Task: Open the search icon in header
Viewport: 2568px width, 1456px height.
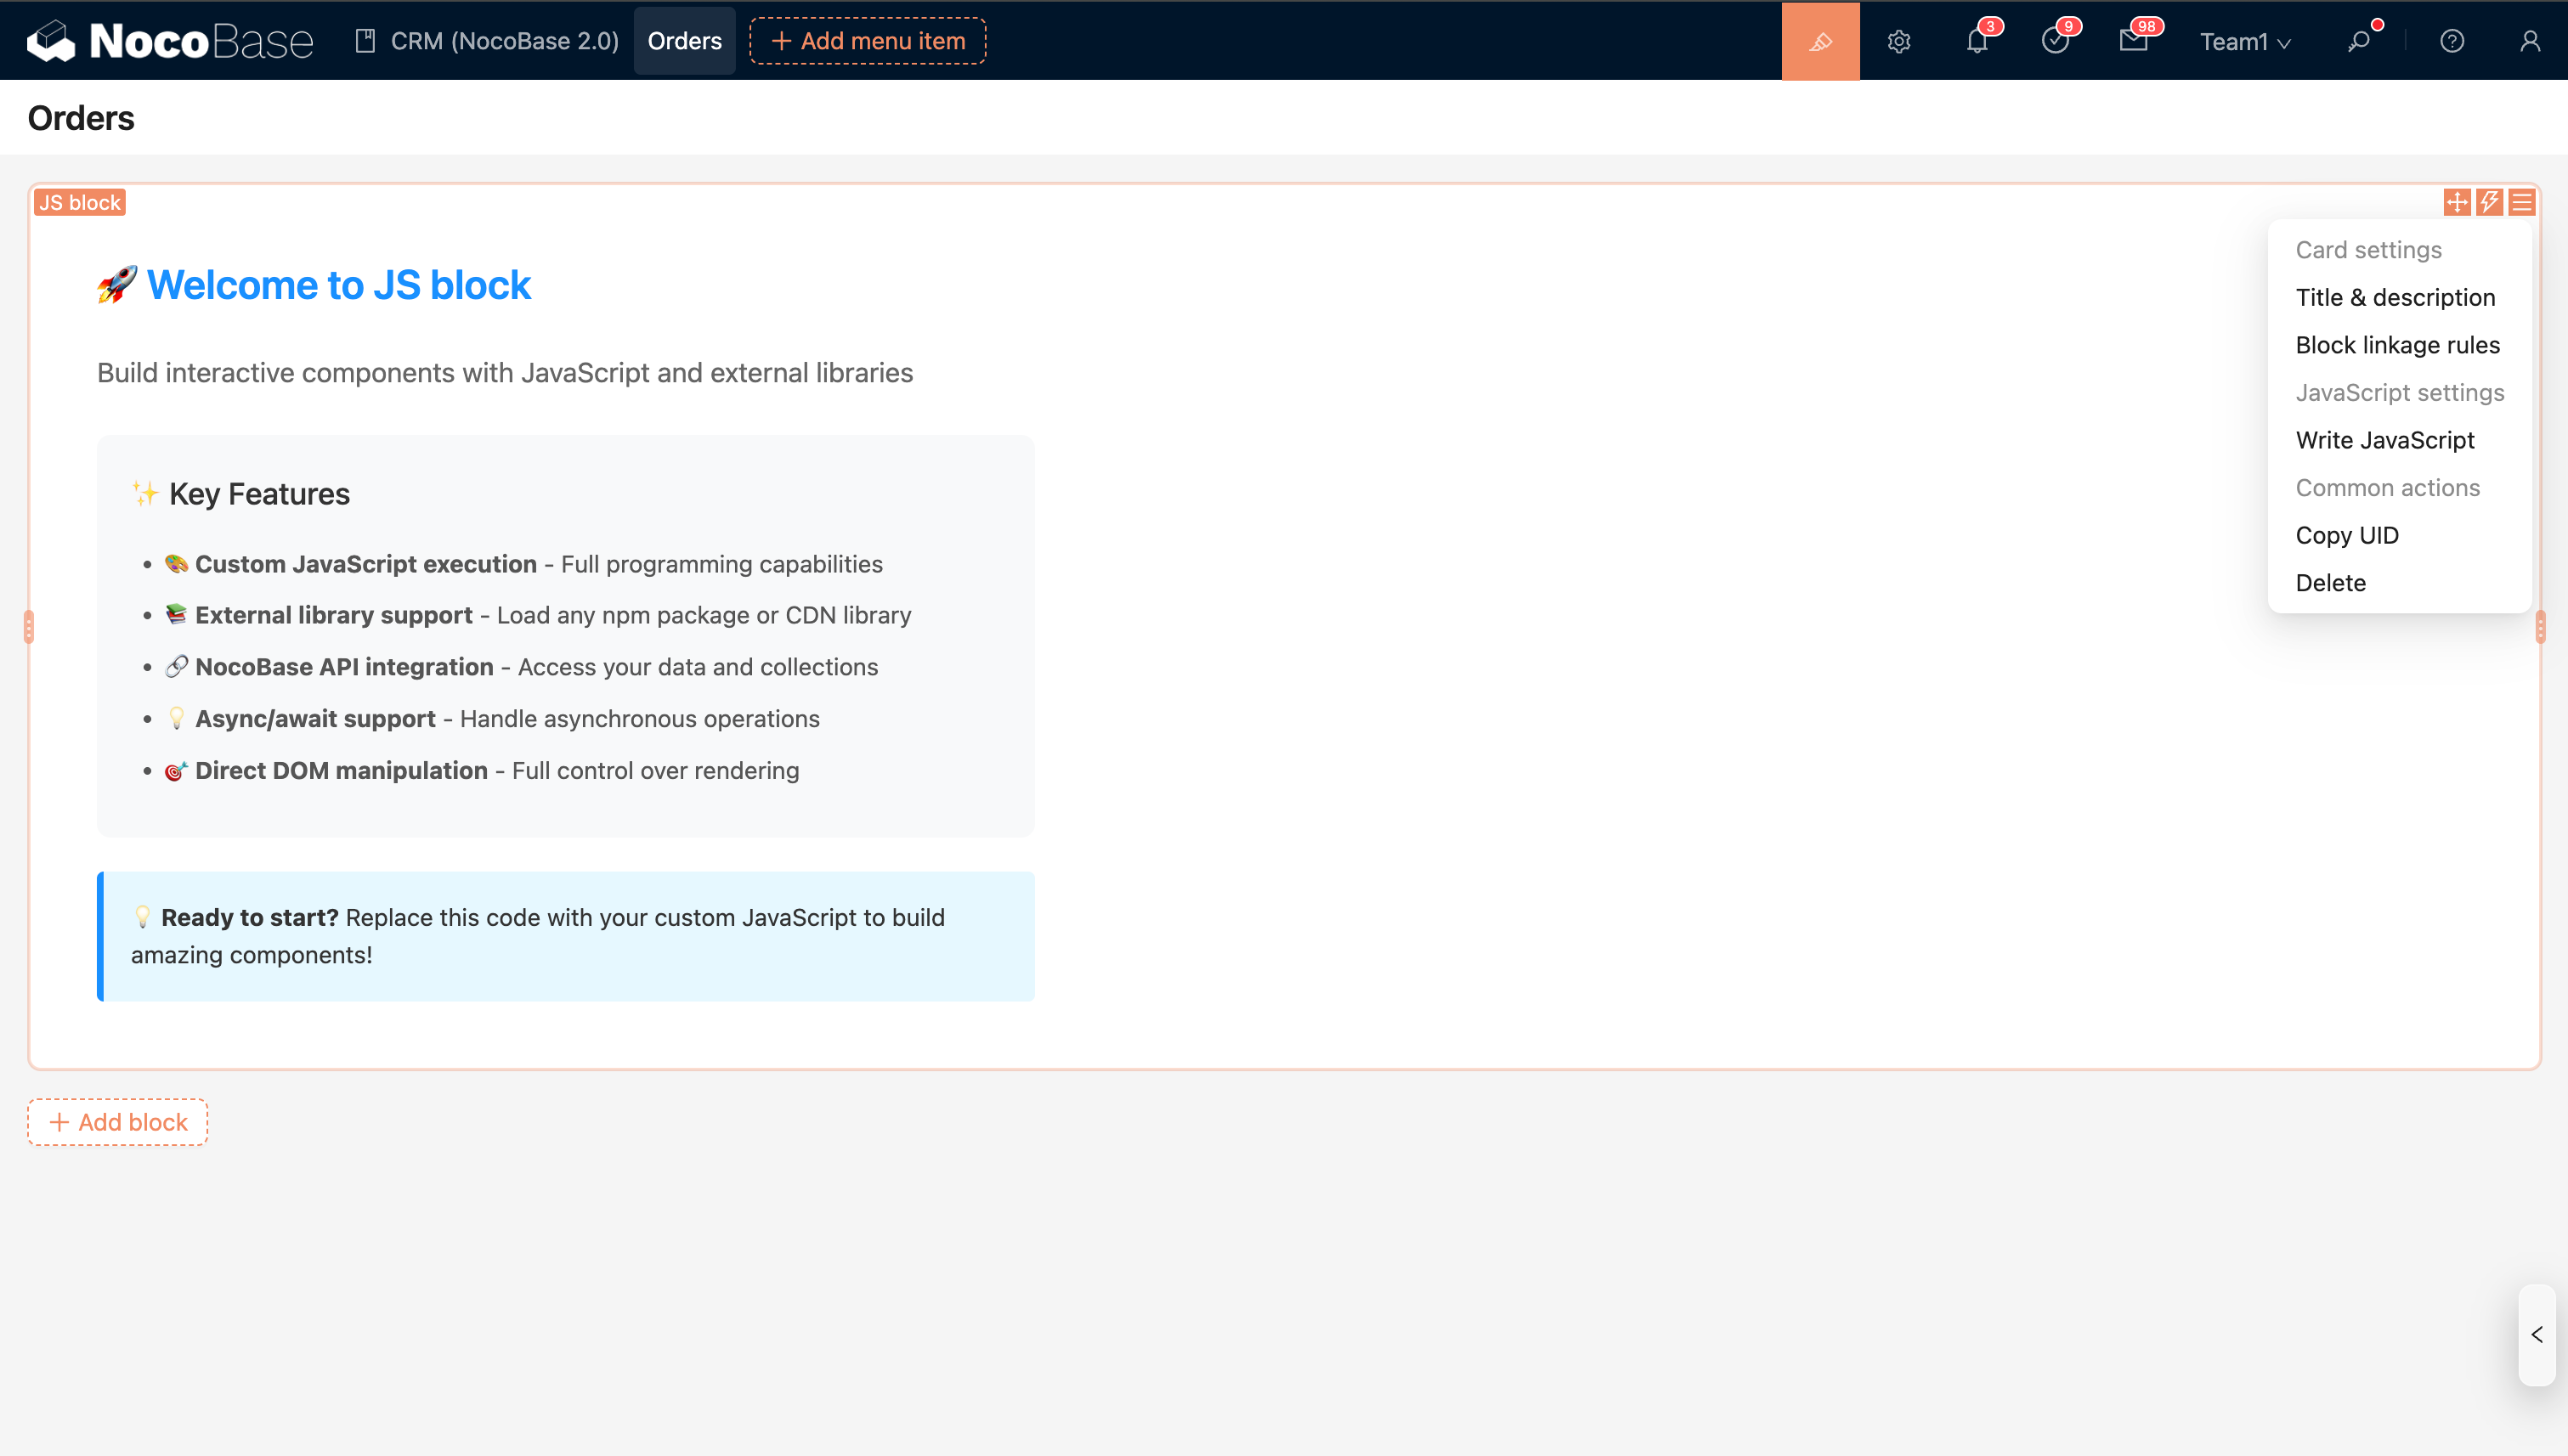Action: click(x=2359, y=41)
